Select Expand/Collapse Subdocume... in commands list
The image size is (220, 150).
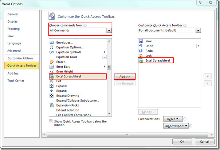coord(78,100)
